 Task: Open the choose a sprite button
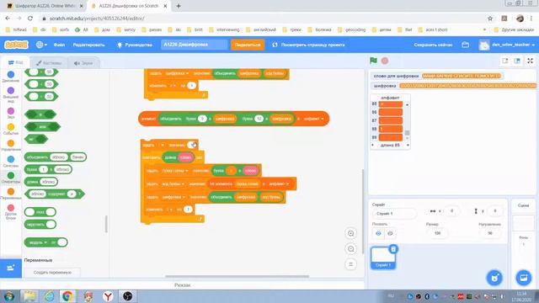494,278
